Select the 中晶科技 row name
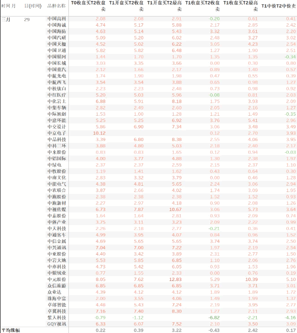The height and width of the screenshot is (333, 297). click(x=57, y=140)
